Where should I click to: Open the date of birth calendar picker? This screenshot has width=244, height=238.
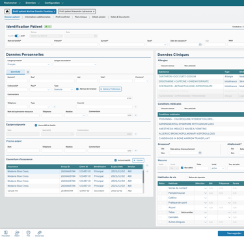point(200,45)
